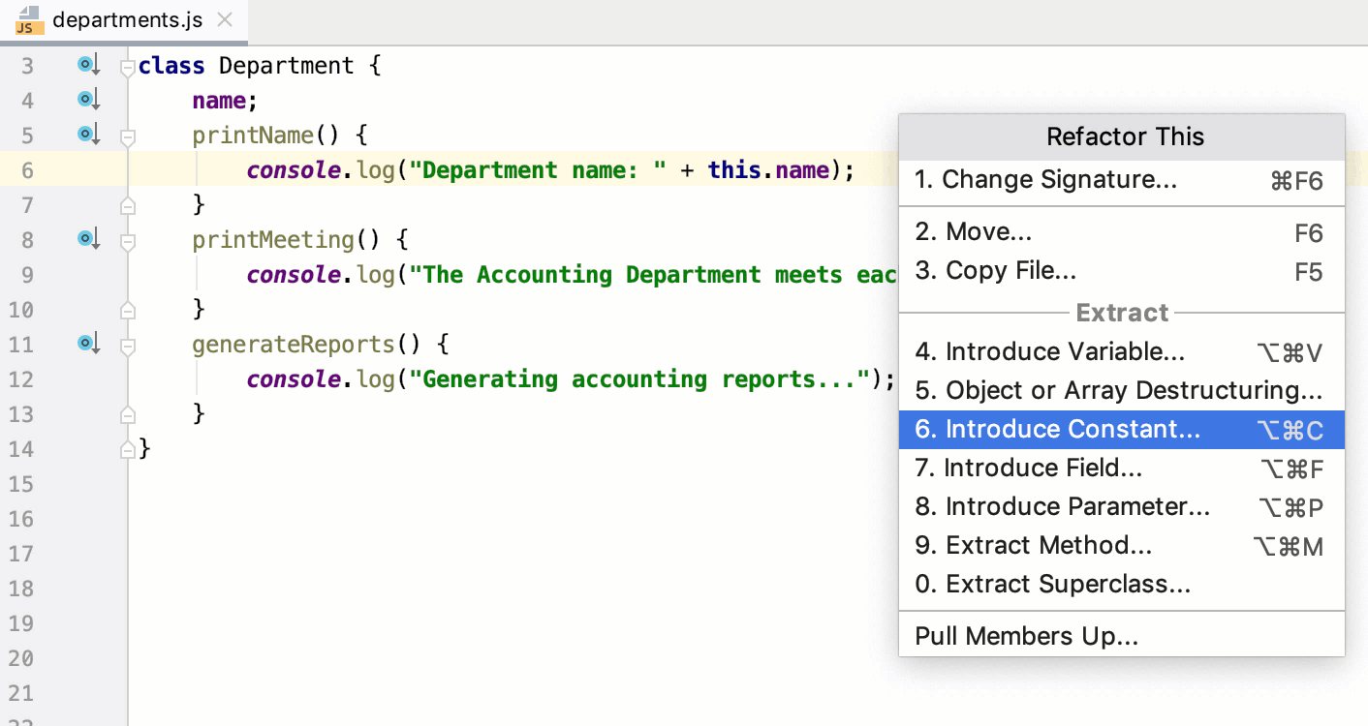This screenshot has width=1368, height=726.
Task: Click line number 6 in the gutter
Action: [27, 169]
